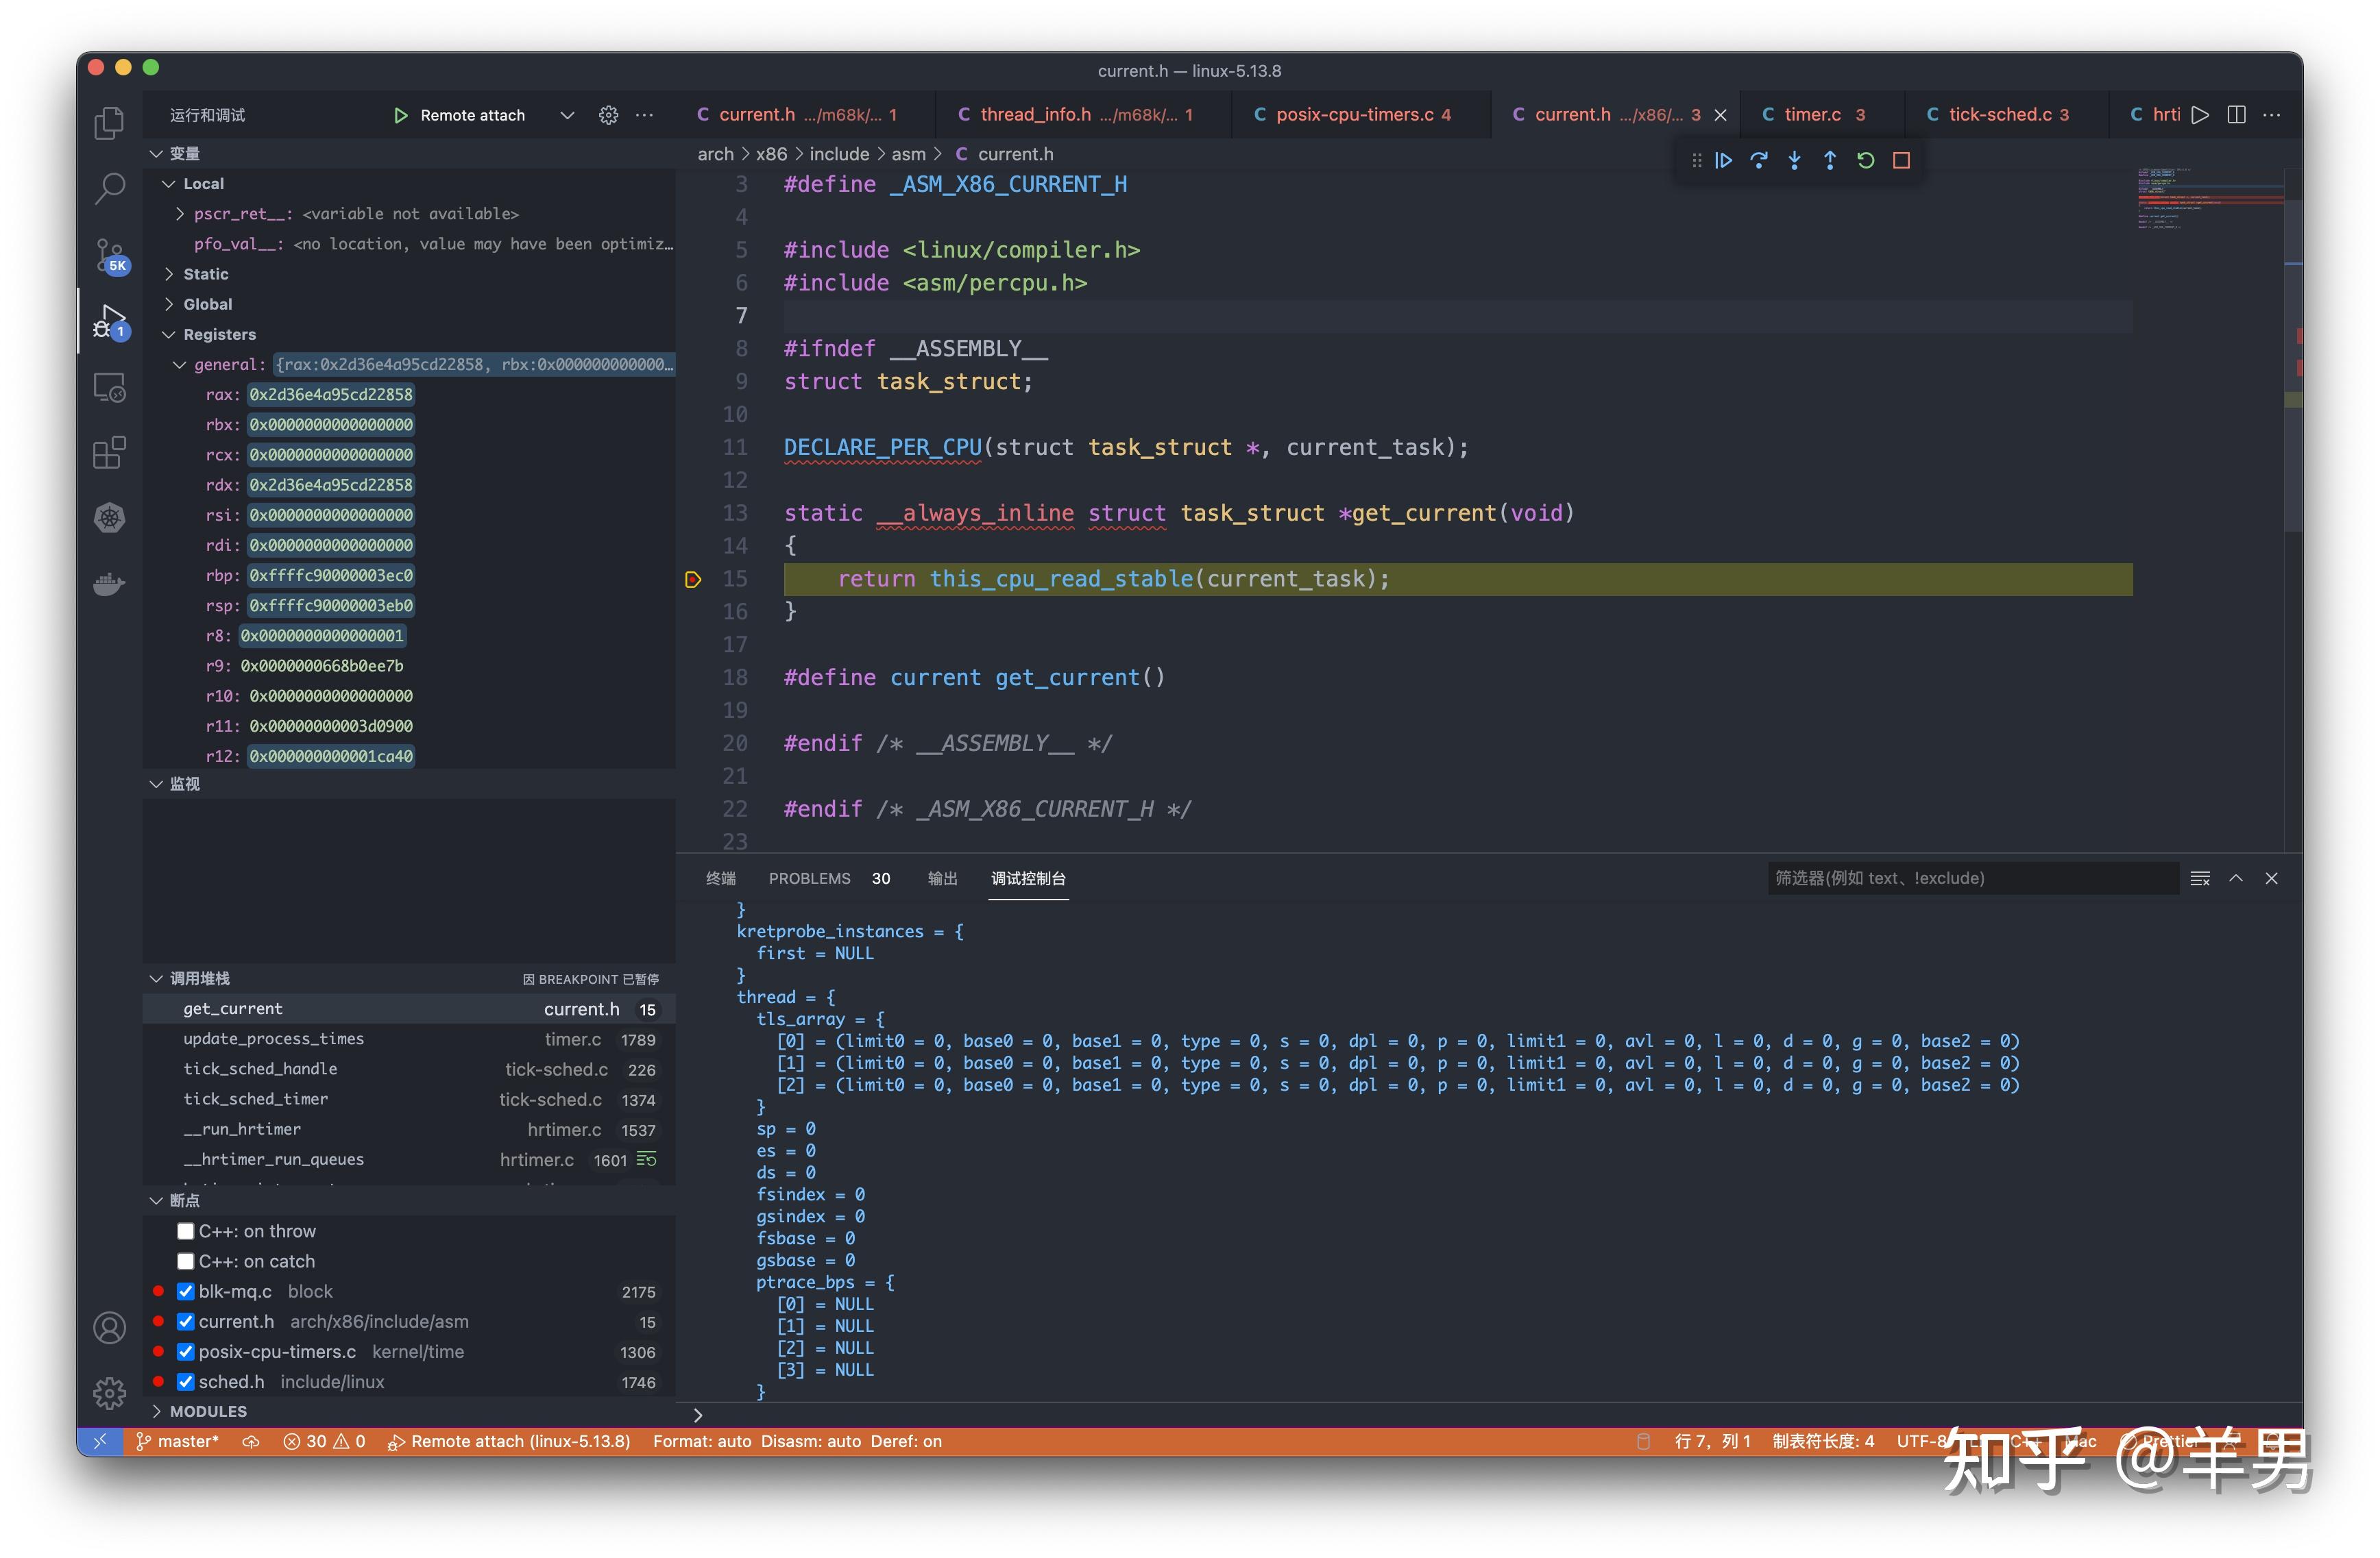Switch to the PROBLEMS panel tab

810,878
